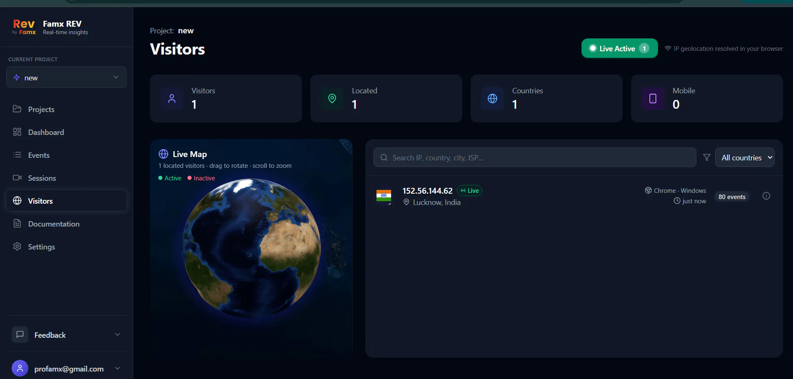
Task: Click the Settings gear icon
Action: pyautogui.click(x=17, y=246)
